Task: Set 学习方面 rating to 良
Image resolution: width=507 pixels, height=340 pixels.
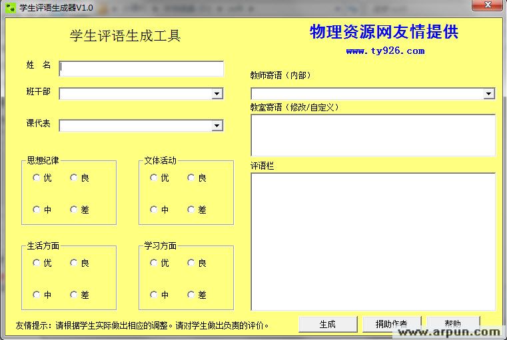Action: point(197,263)
